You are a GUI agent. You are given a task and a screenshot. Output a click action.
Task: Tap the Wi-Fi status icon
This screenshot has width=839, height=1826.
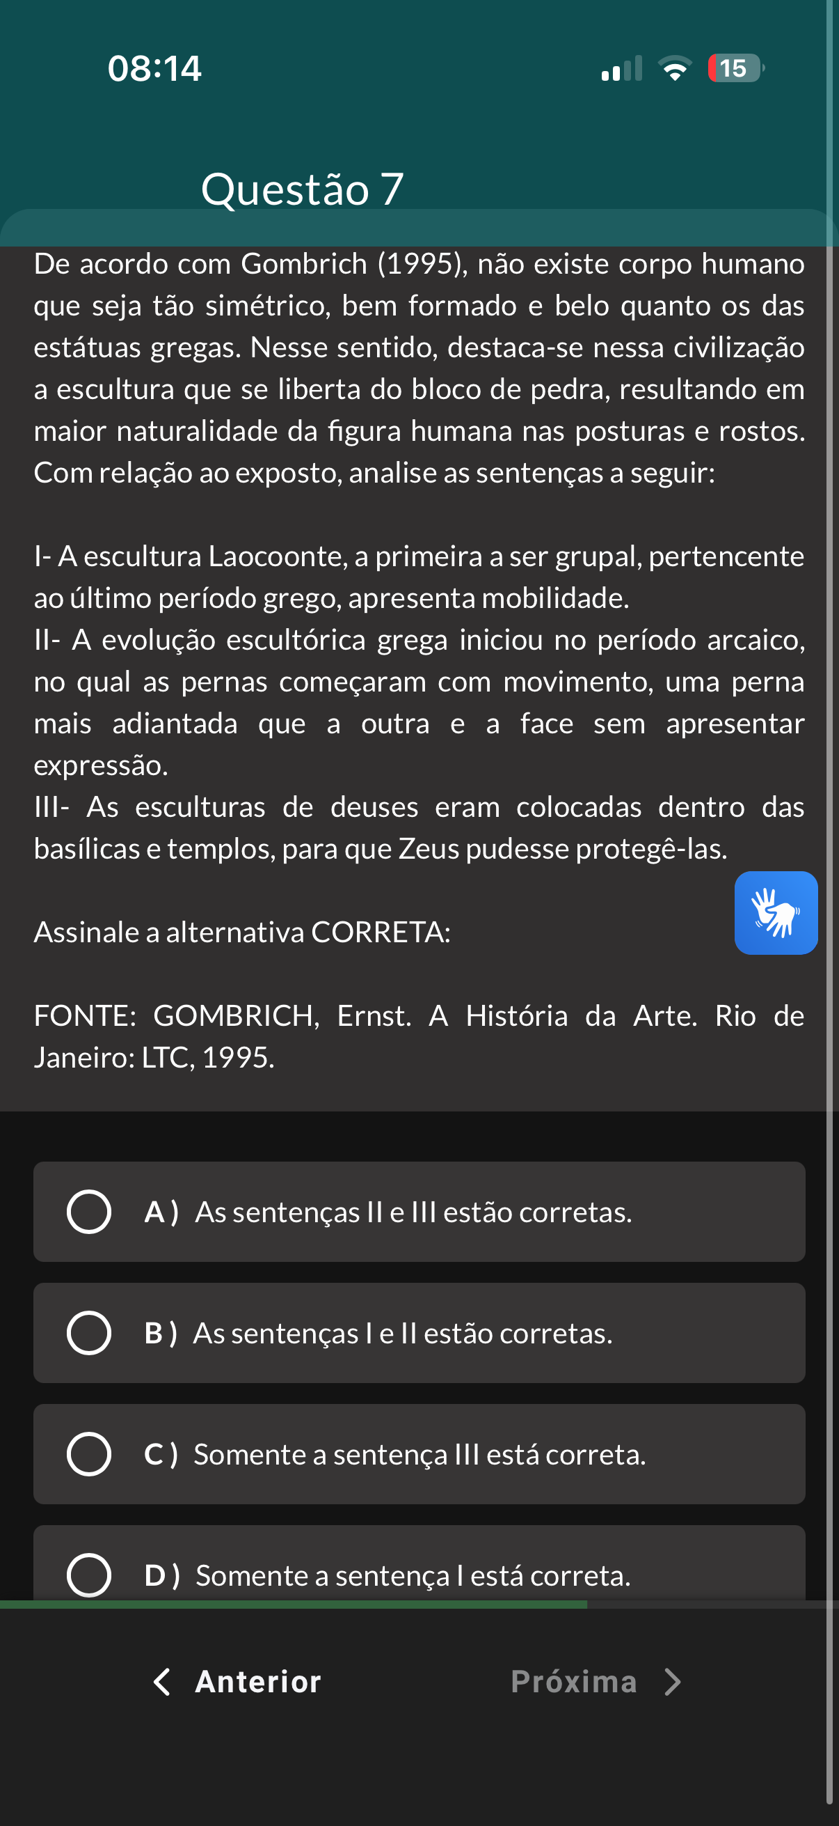click(x=675, y=68)
